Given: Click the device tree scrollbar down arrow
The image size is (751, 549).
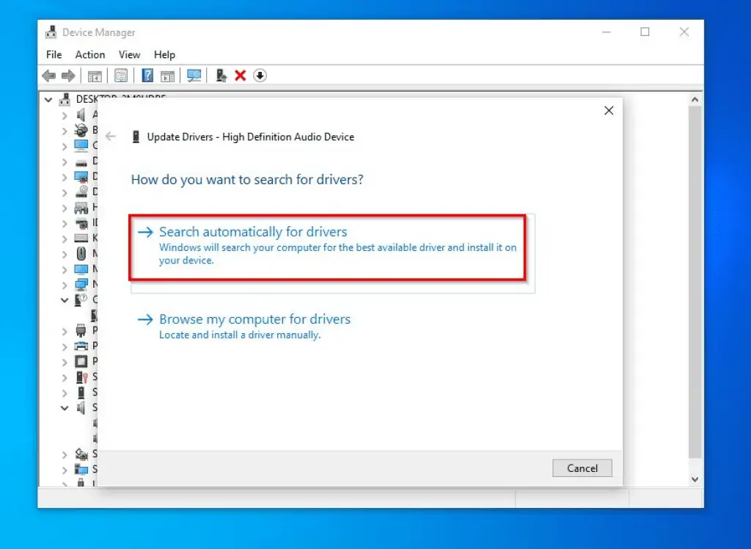Looking at the screenshot, I should [695, 479].
